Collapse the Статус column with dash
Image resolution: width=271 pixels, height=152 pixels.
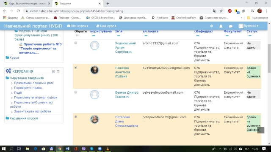(x=250, y=35)
